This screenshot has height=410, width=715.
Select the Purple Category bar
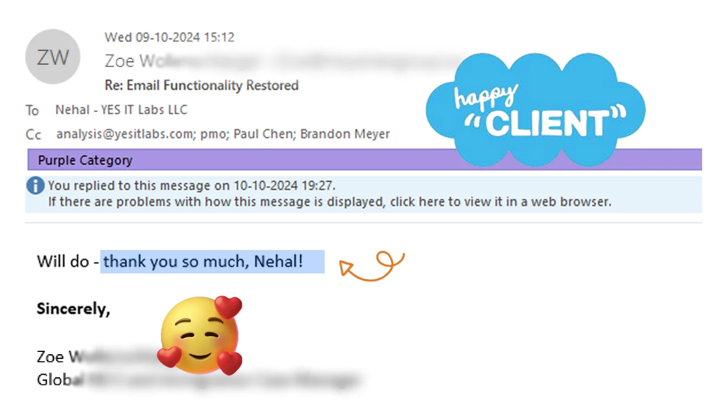click(x=365, y=160)
